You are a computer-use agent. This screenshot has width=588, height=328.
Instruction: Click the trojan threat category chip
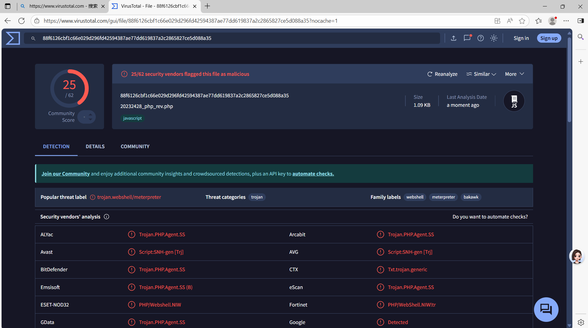257,197
